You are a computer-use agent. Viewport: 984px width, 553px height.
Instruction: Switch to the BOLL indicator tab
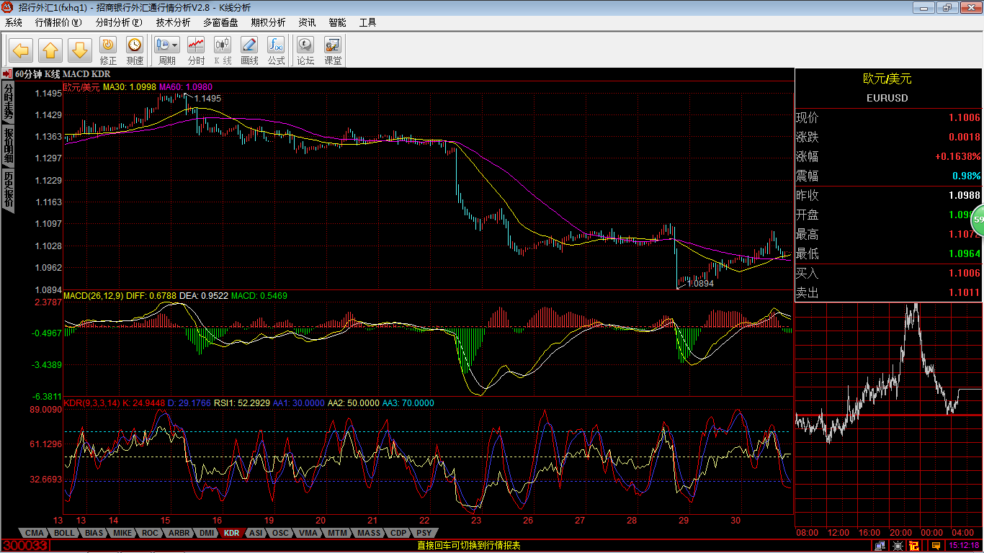(x=64, y=534)
